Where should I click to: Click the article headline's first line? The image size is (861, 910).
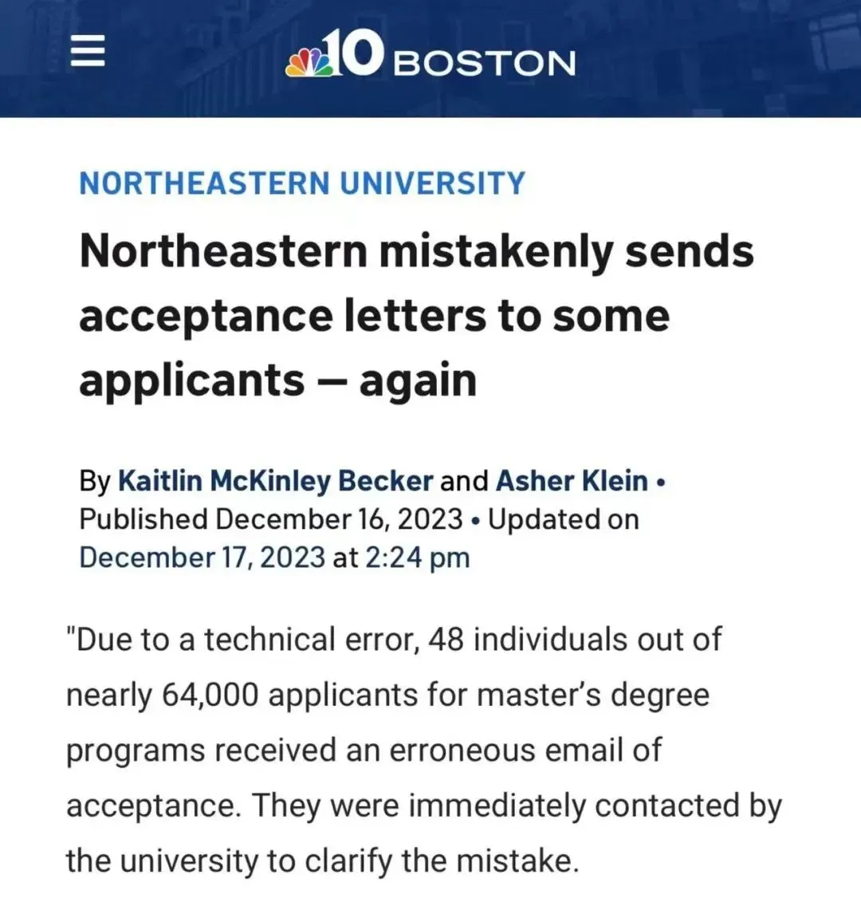417,252
